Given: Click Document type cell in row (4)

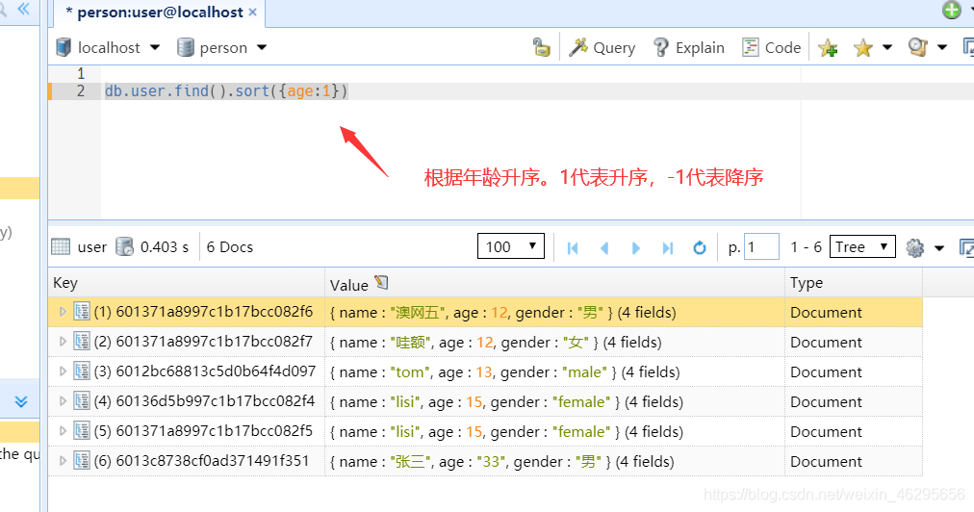Looking at the screenshot, I should (x=854, y=401).
